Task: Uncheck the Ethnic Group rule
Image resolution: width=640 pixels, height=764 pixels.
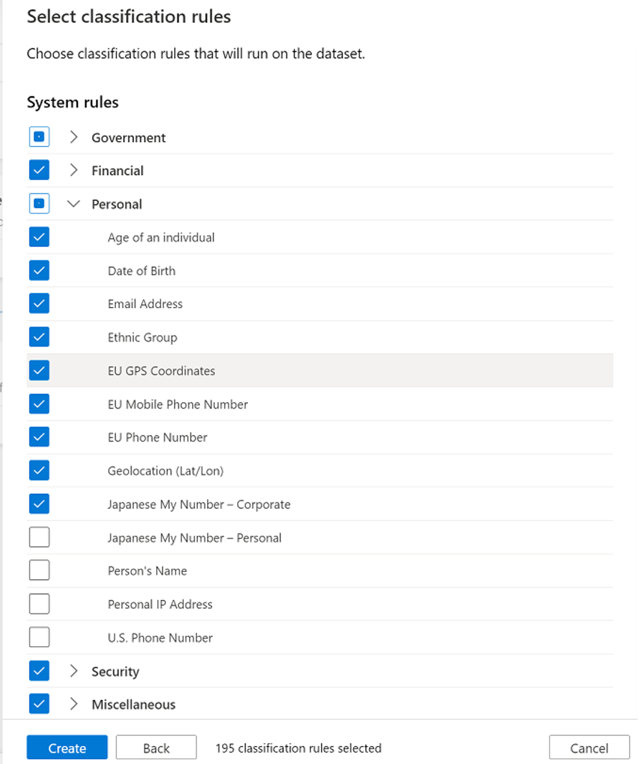Action: coord(39,337)
